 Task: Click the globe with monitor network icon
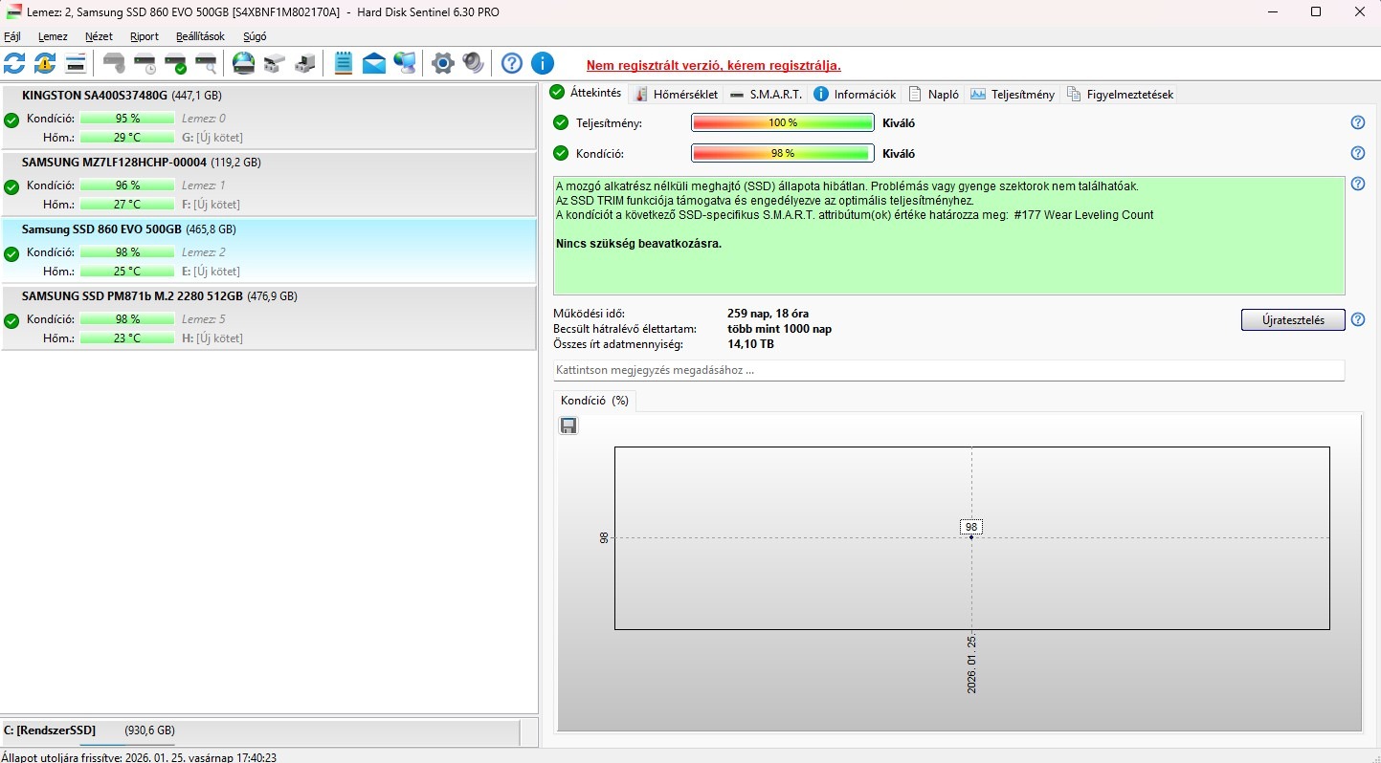[x=405, y=64]
